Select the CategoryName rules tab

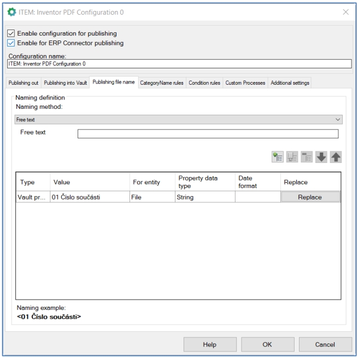(x=162, y=82)
